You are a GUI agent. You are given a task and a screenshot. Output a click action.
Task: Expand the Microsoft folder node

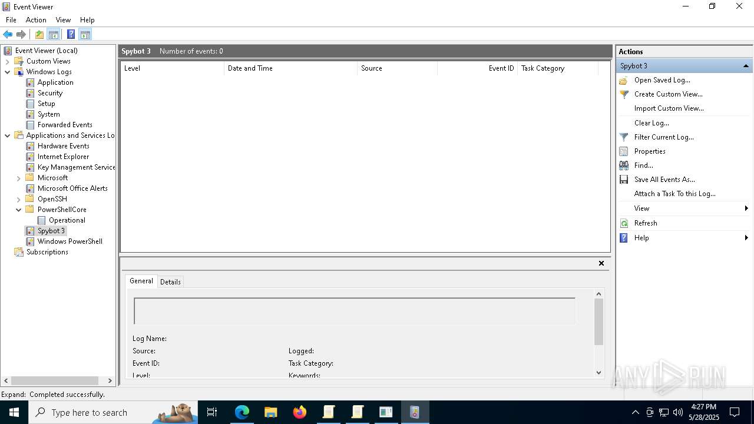click(18, 178)
